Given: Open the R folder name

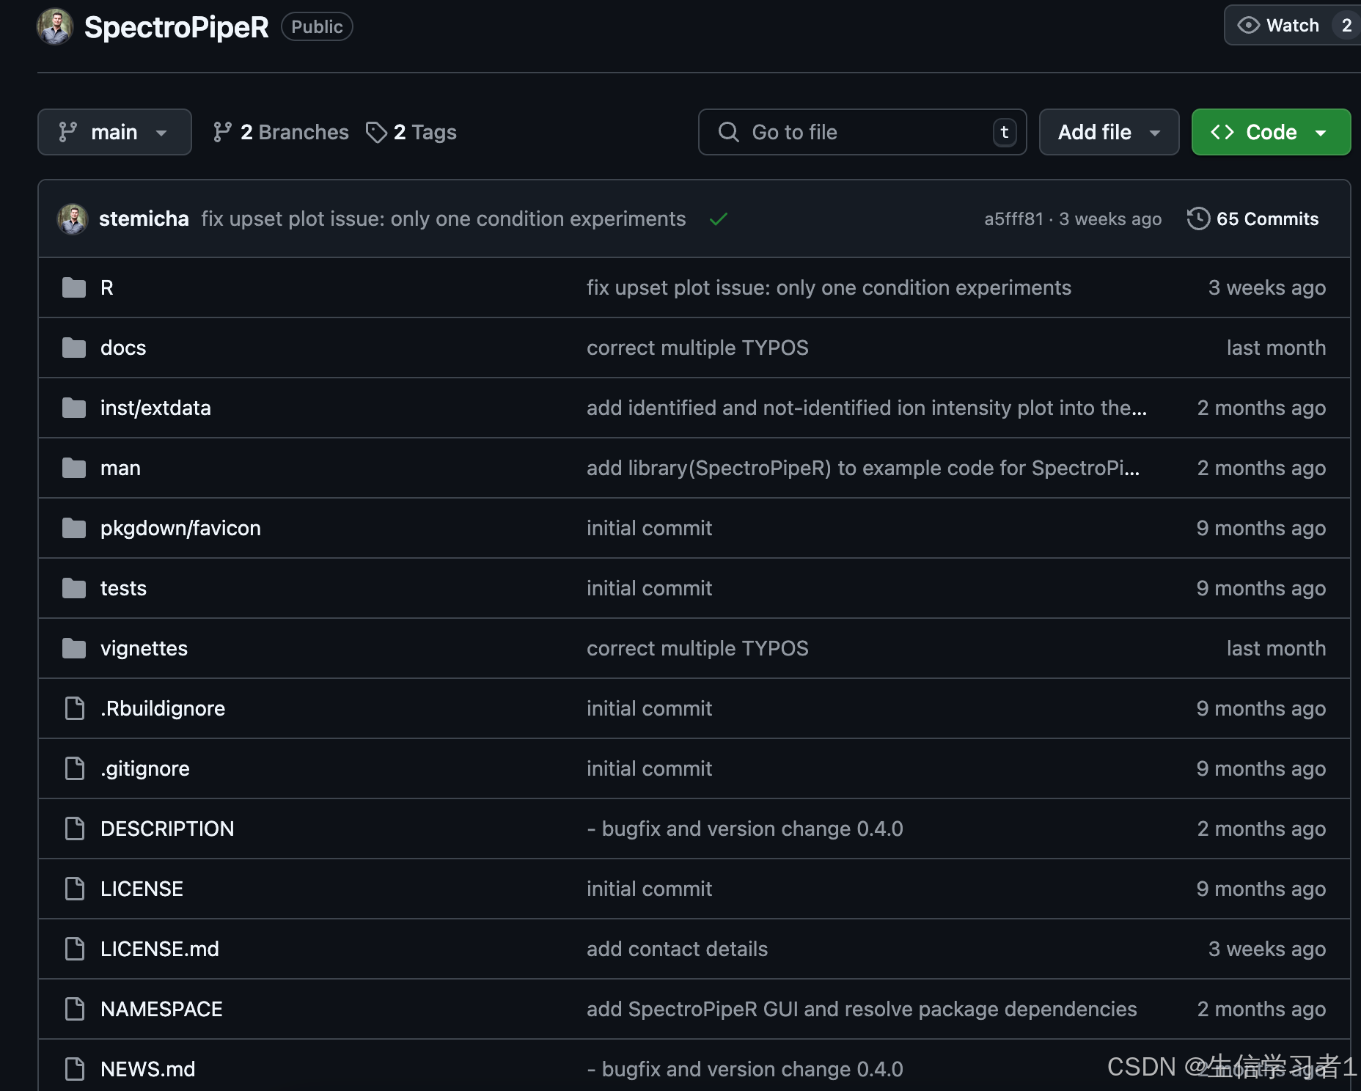Looking at the screenshot, I should (x=107, y=288).
